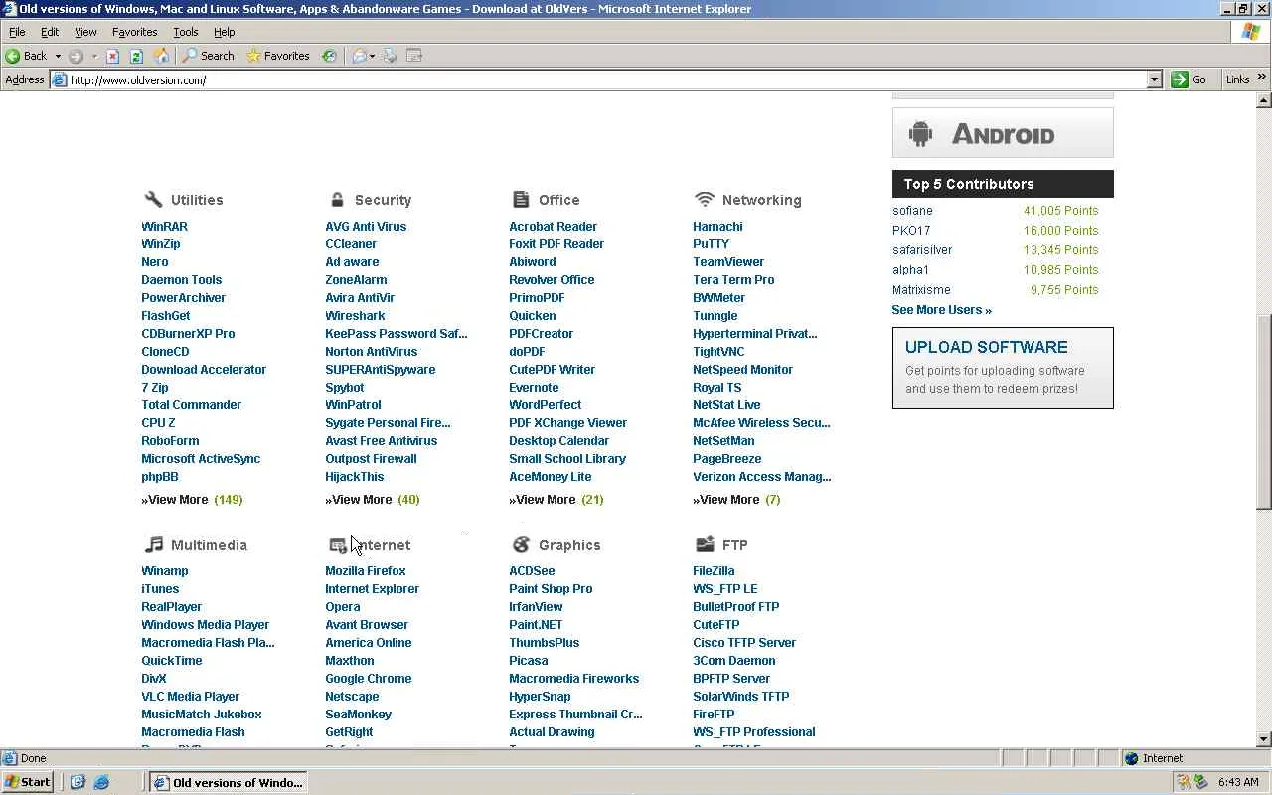
Task: Open the PuTTY link
Action: click(x=712, y=243)
